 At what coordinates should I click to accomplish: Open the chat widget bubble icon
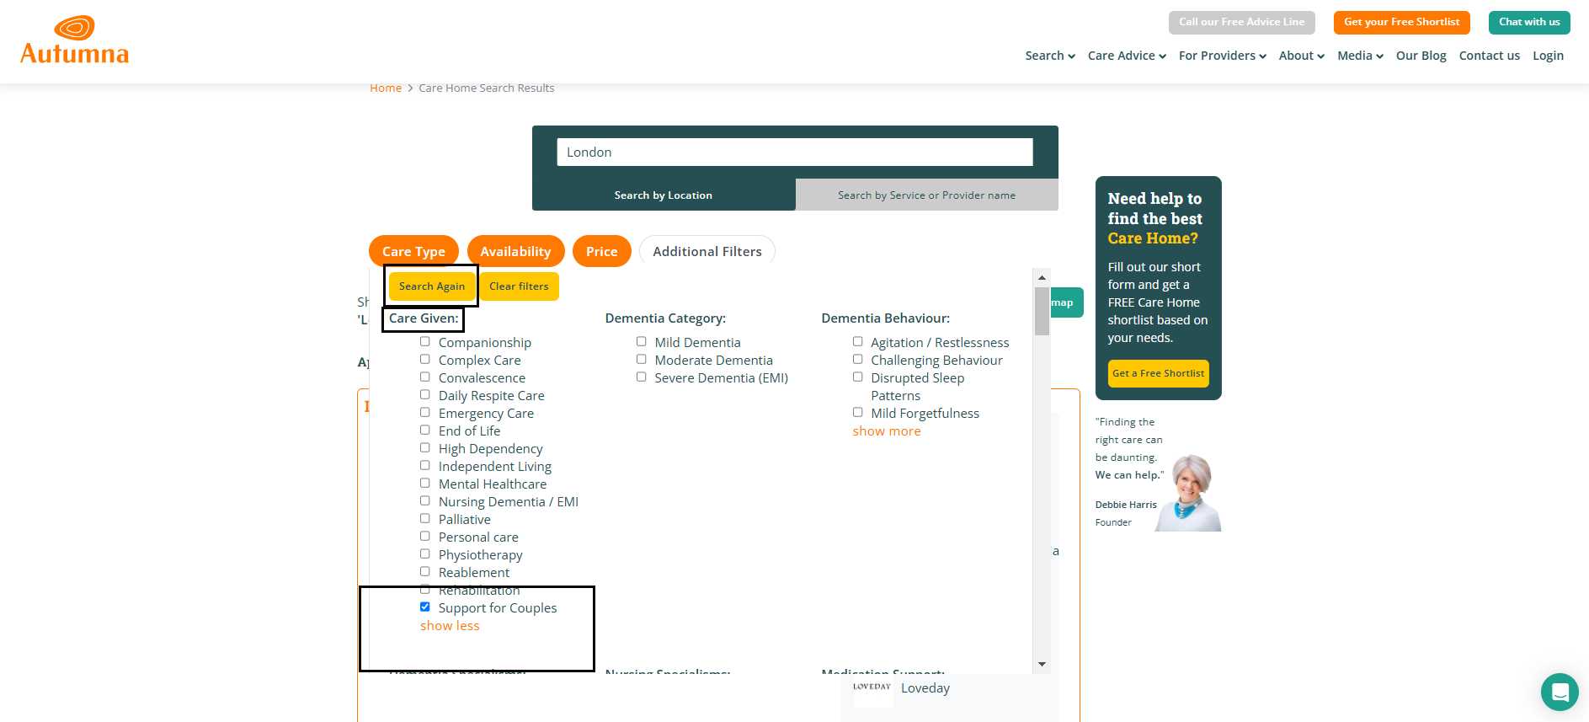[x=1560, y=693]
